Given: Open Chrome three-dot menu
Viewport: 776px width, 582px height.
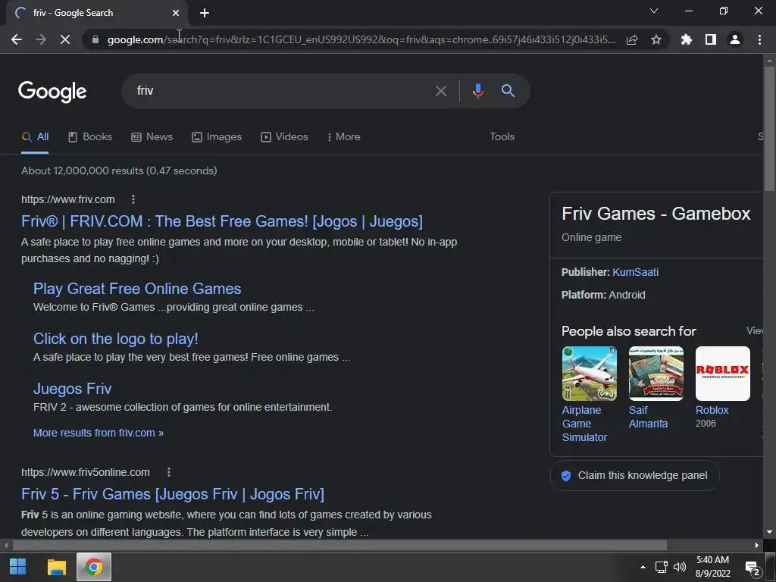Looking at the screenshot, I should pos(759,39).
